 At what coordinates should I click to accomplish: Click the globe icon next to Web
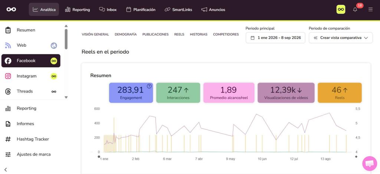pyautogui.click(x=54, y=46)
